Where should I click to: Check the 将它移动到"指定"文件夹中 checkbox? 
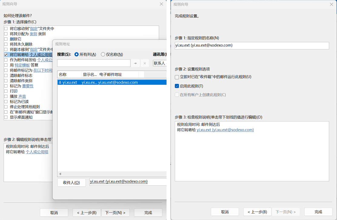coord(6,28)
